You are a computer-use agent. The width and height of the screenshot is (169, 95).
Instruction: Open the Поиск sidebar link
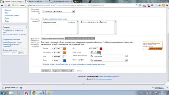point(7,18)
